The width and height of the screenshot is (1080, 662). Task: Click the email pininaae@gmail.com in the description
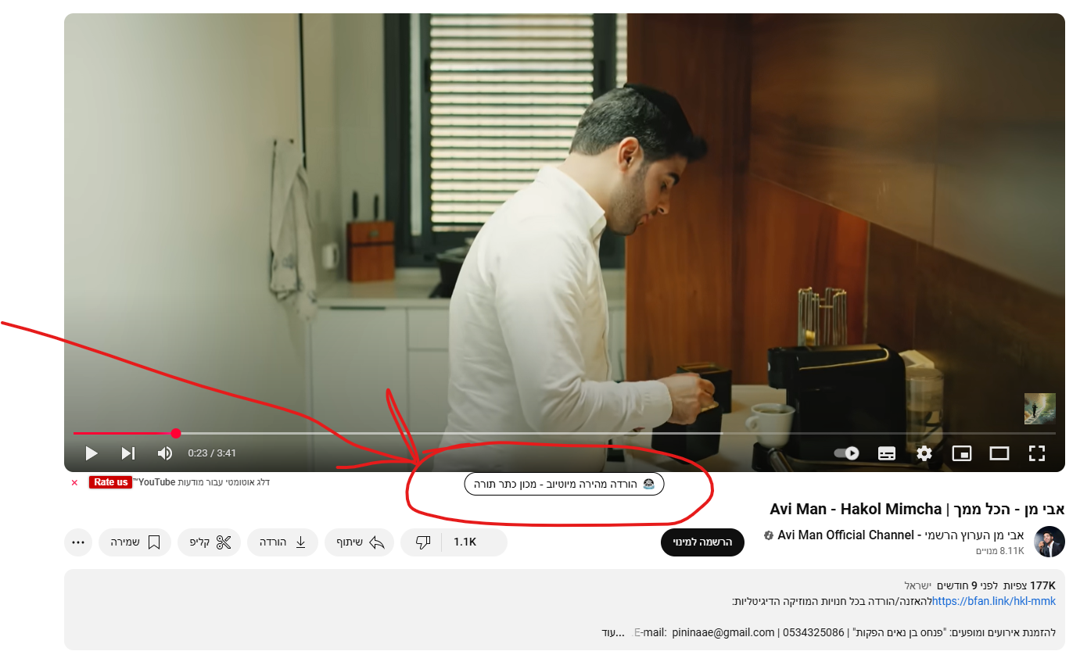[723, 632]
